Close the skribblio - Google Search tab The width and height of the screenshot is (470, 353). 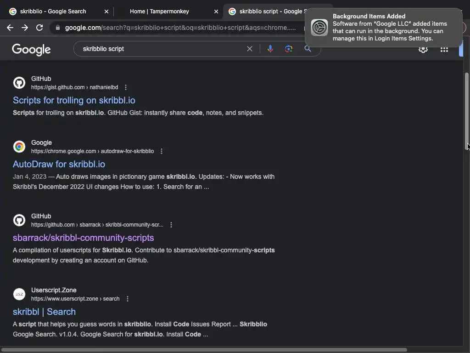[106, 11]
